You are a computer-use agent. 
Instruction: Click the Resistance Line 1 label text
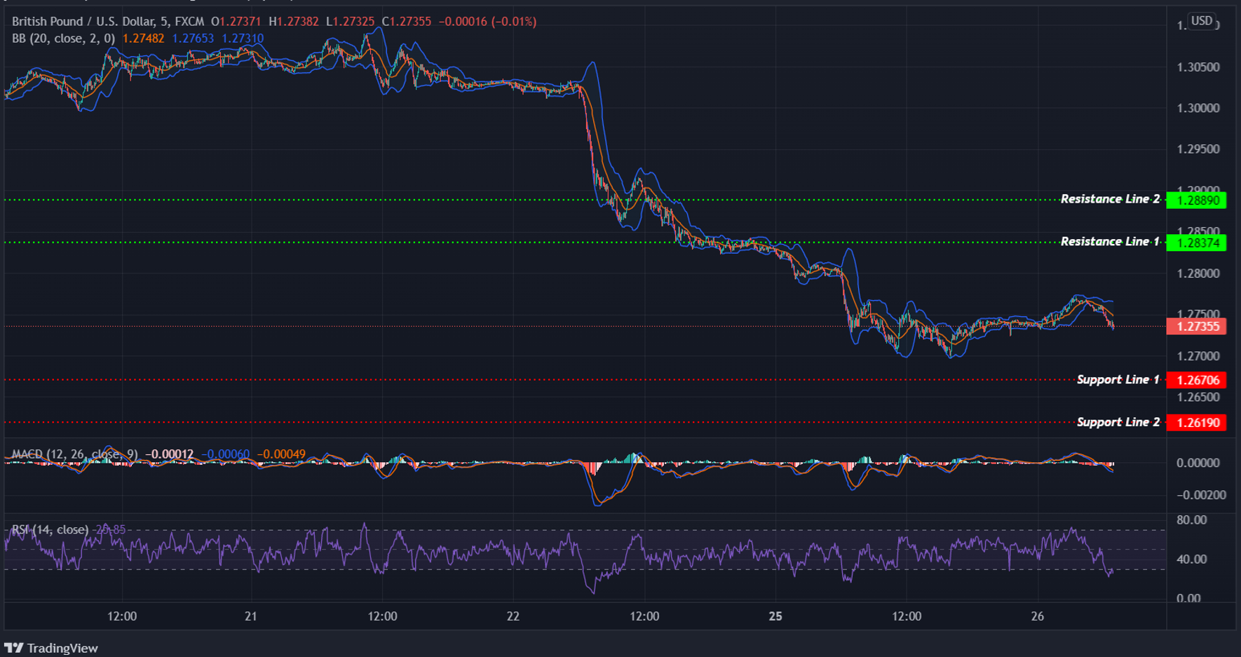(1111, 241)
